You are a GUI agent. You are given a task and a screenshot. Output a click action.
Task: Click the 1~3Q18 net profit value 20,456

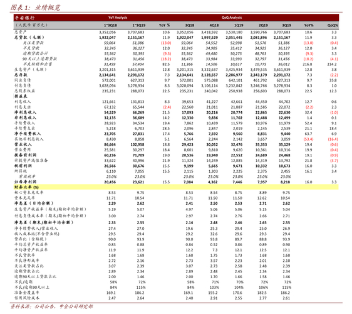point(110,182)
